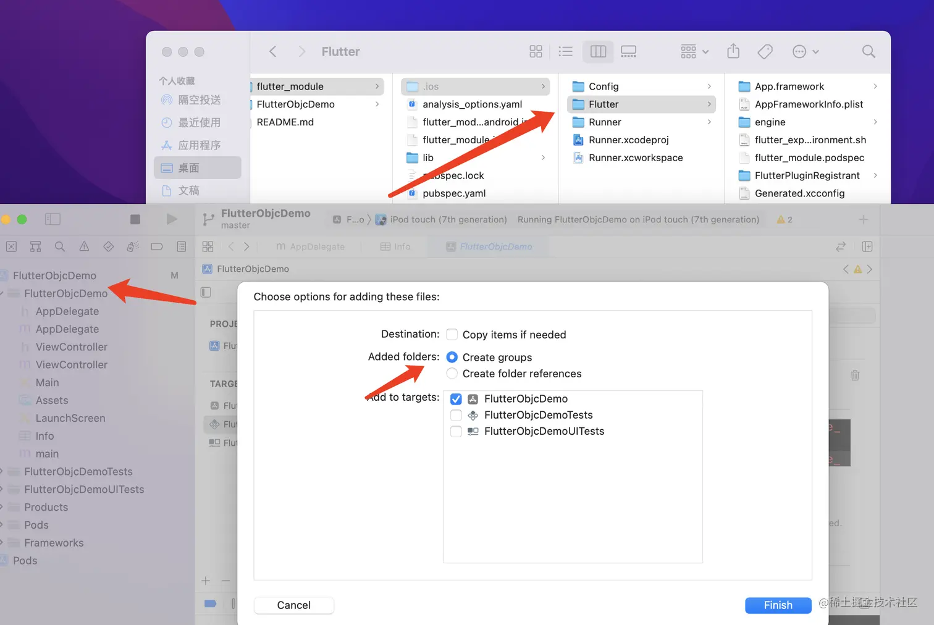Click the Finder Share icon
The height and width of the screenshot is (625, 934).
pos(733,51)
